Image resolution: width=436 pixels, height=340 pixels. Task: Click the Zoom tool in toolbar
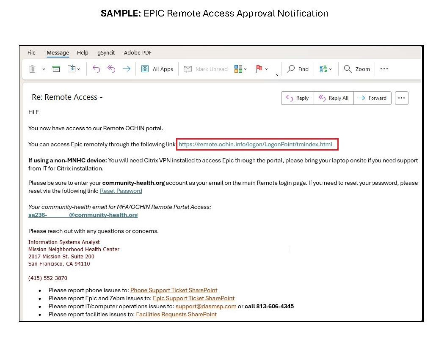357,69
